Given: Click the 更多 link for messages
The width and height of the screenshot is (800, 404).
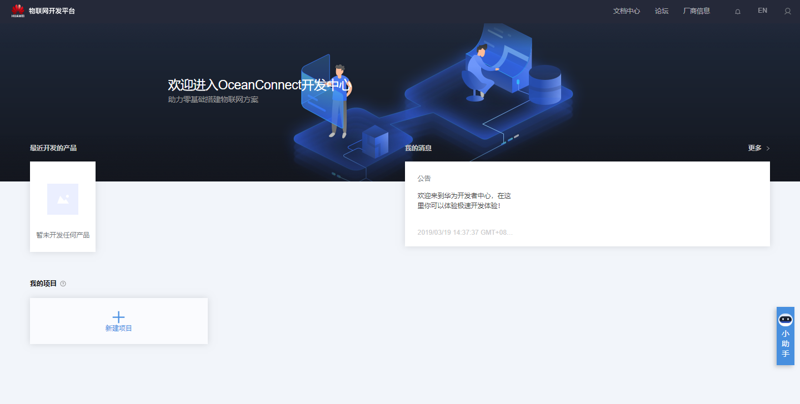Looking at the screenshot, I should pos(755,148).
